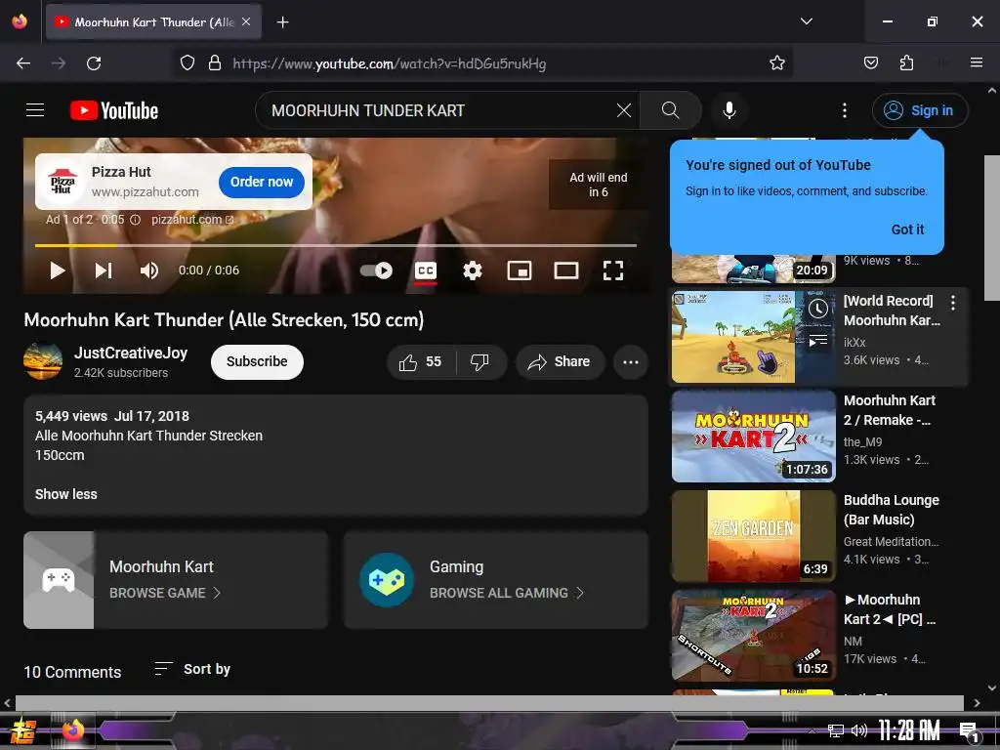Go back to previous page

pos(23,63)
